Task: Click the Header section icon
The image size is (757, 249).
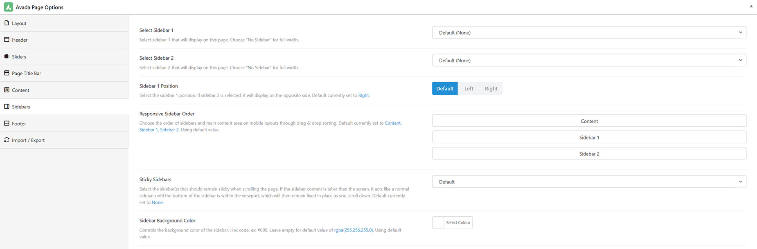Action: click(7, 40)
